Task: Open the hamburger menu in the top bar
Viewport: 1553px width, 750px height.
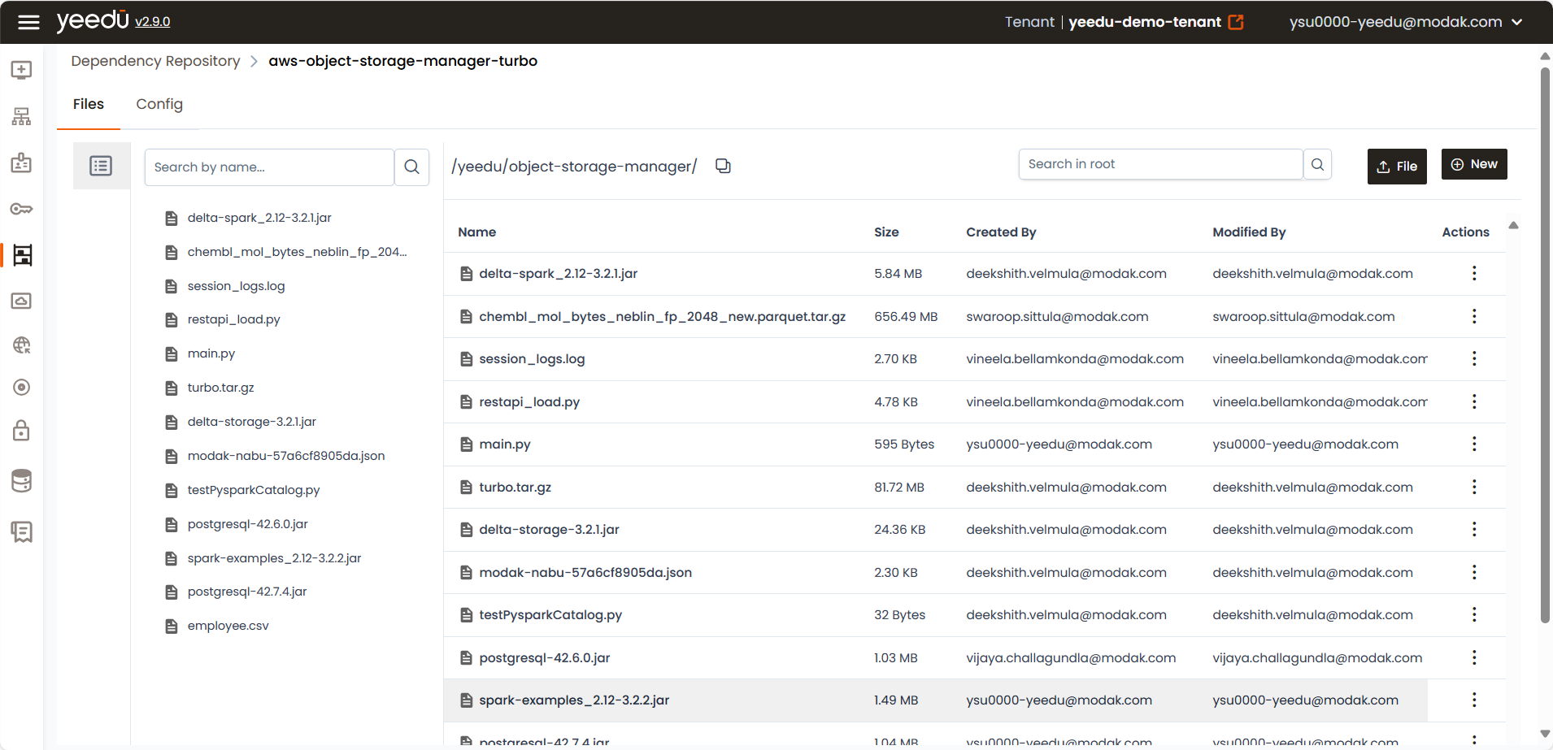Action: click(28, 22)
